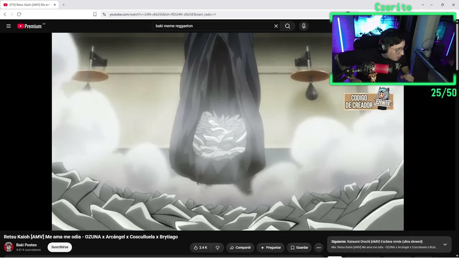This screenshot has height=258, width=459.
Task: Save the video with Guardar
Action: [299, 248]
